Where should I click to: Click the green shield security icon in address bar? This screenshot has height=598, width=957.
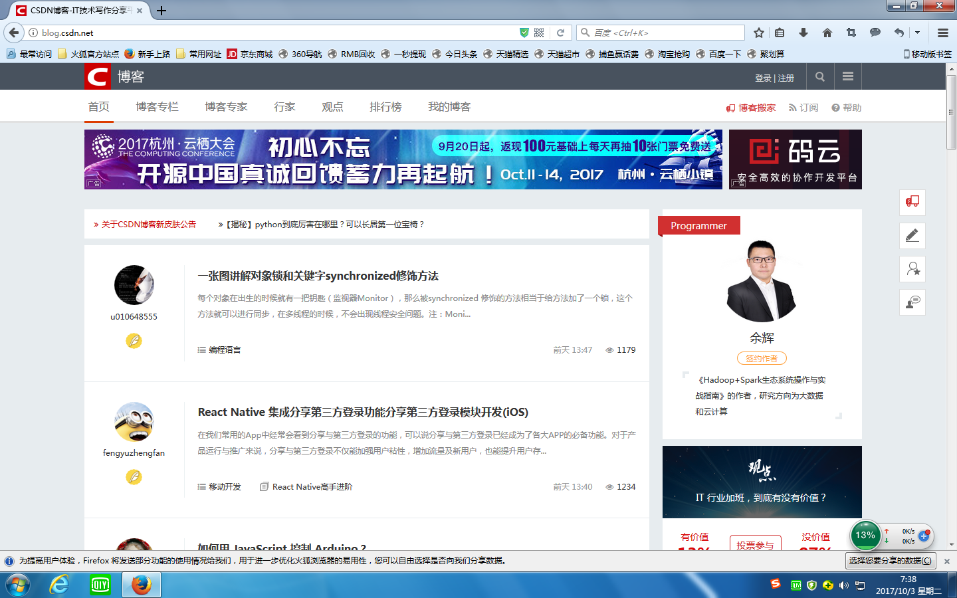(x=524, y=33)
